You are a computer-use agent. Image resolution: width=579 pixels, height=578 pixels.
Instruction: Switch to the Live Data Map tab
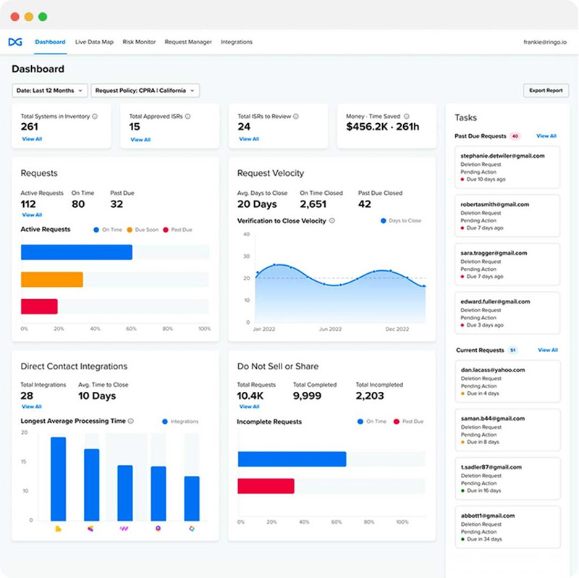click(95, 42)
